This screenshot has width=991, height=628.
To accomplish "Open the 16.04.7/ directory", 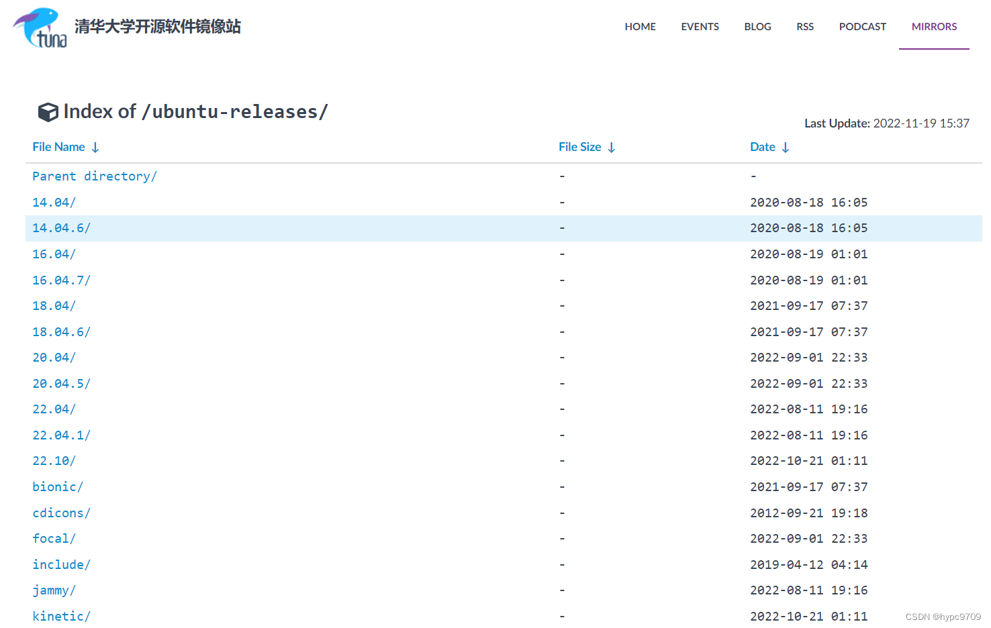I will click(61, 280).
